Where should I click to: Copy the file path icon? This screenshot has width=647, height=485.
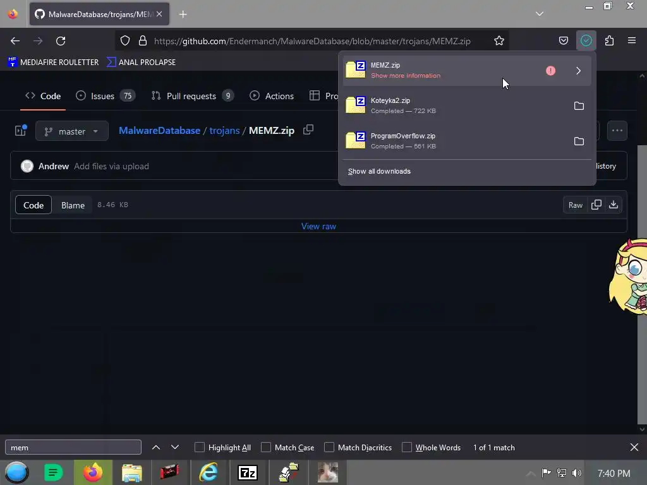pos(308,130)
